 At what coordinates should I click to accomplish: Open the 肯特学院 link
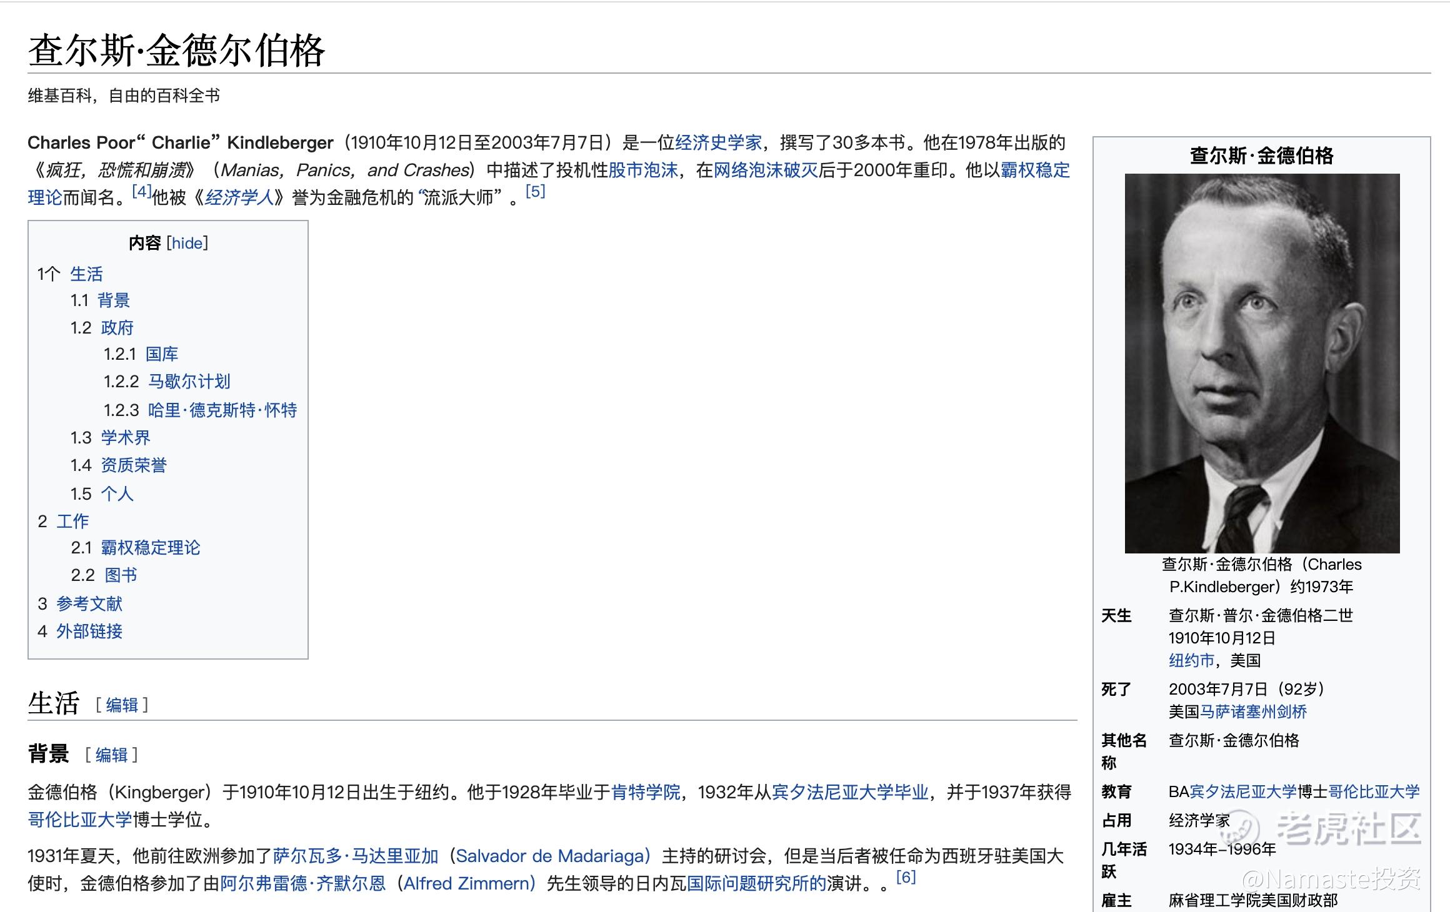[x=645, y=793]
